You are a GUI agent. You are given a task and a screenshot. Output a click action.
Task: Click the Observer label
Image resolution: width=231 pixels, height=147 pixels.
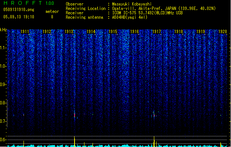pos(75,4)
